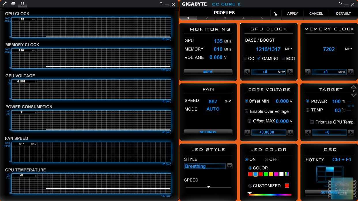This screenshot has height=201, width=358.
Task: Enable the OC mode checkbox
Action: [x=245, y=59]
